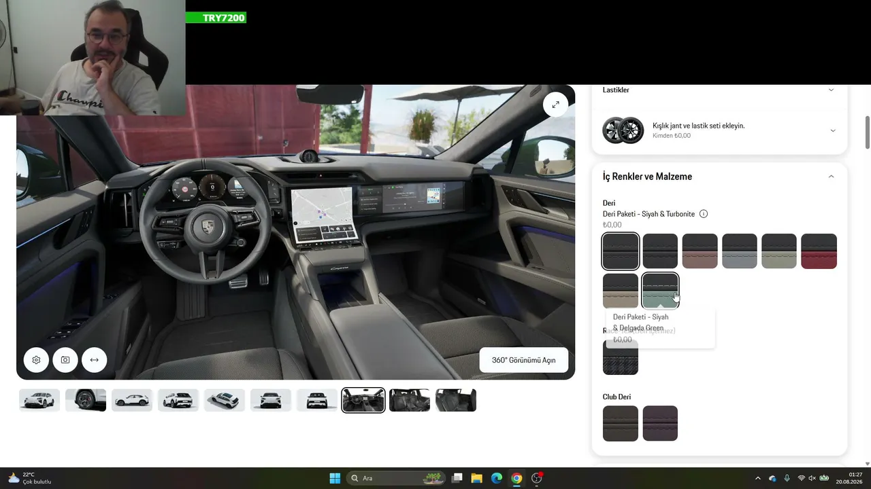This screenshot has height=489, width=871.
Task: Expand the interior view to fullscreen
Action: point(555,105)
